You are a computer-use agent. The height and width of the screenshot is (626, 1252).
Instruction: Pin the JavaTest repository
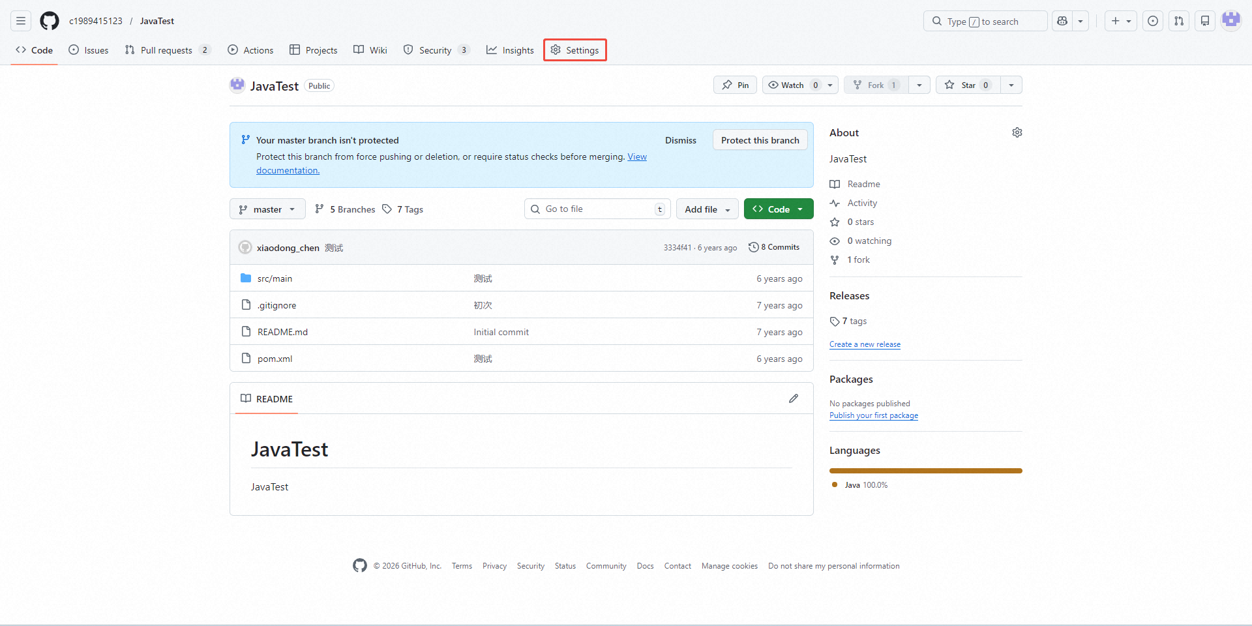(735, 85)
